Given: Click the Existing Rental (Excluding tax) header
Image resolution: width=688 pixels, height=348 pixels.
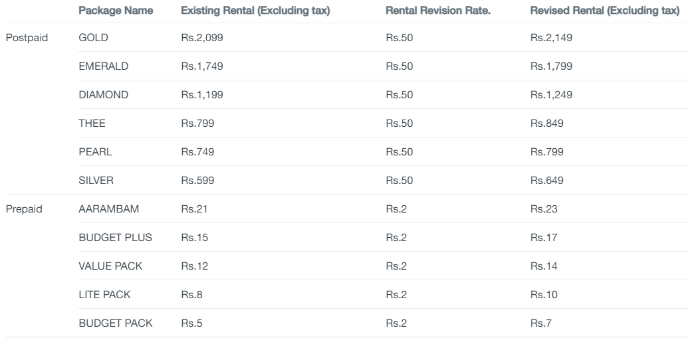Looking at the screenshot, I should click(255, 11).
